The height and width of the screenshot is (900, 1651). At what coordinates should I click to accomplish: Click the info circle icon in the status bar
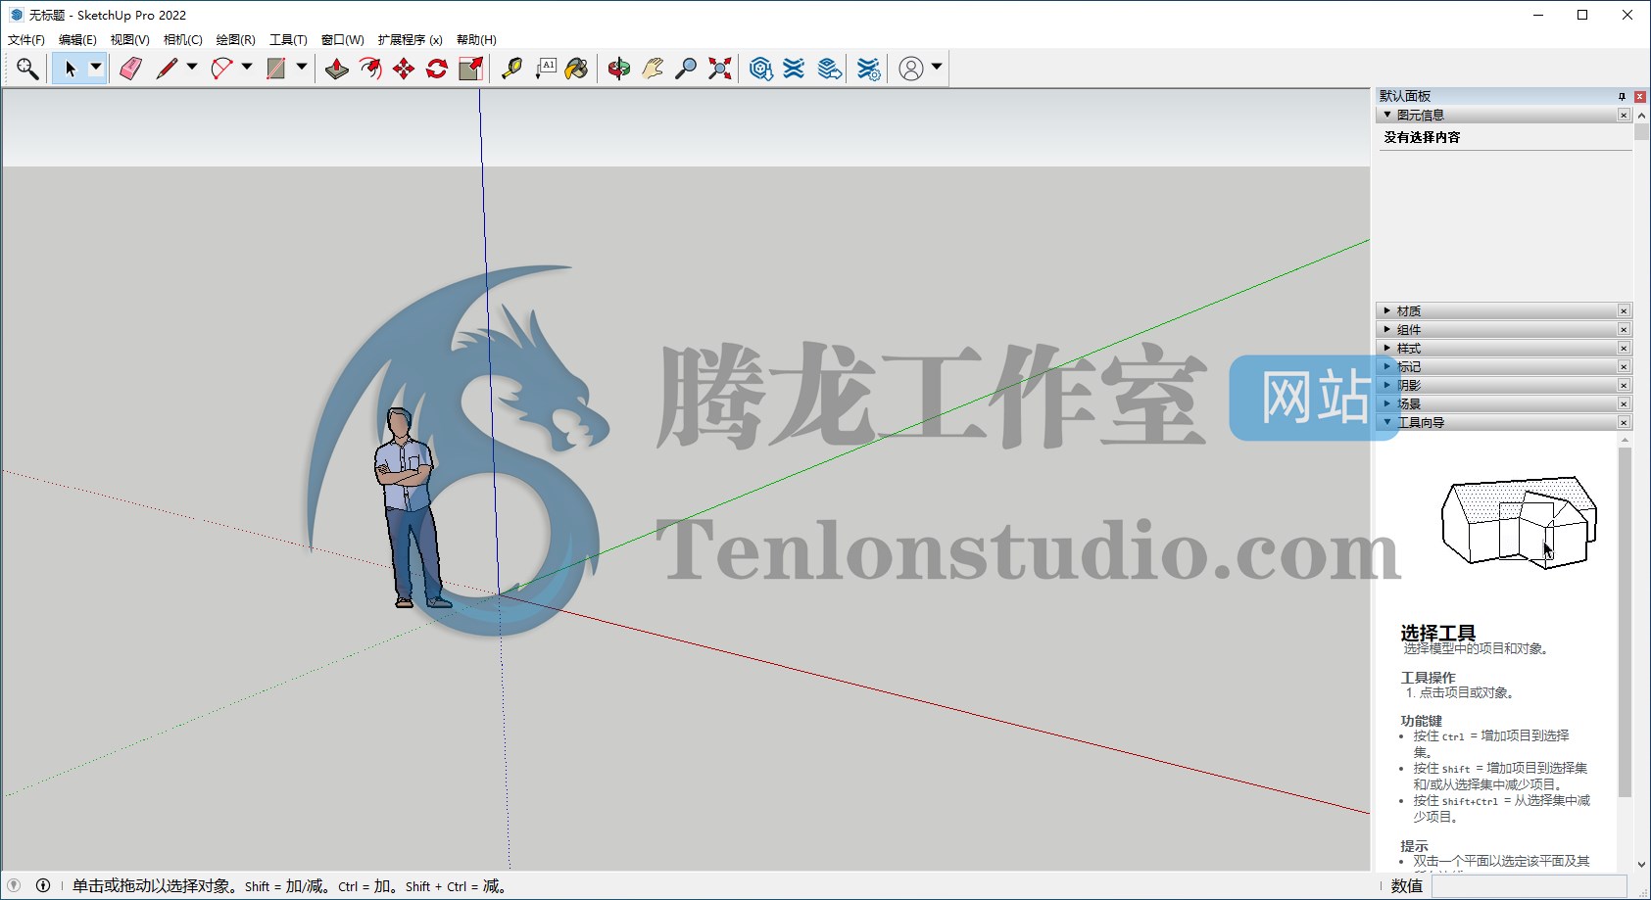[43, 885]
